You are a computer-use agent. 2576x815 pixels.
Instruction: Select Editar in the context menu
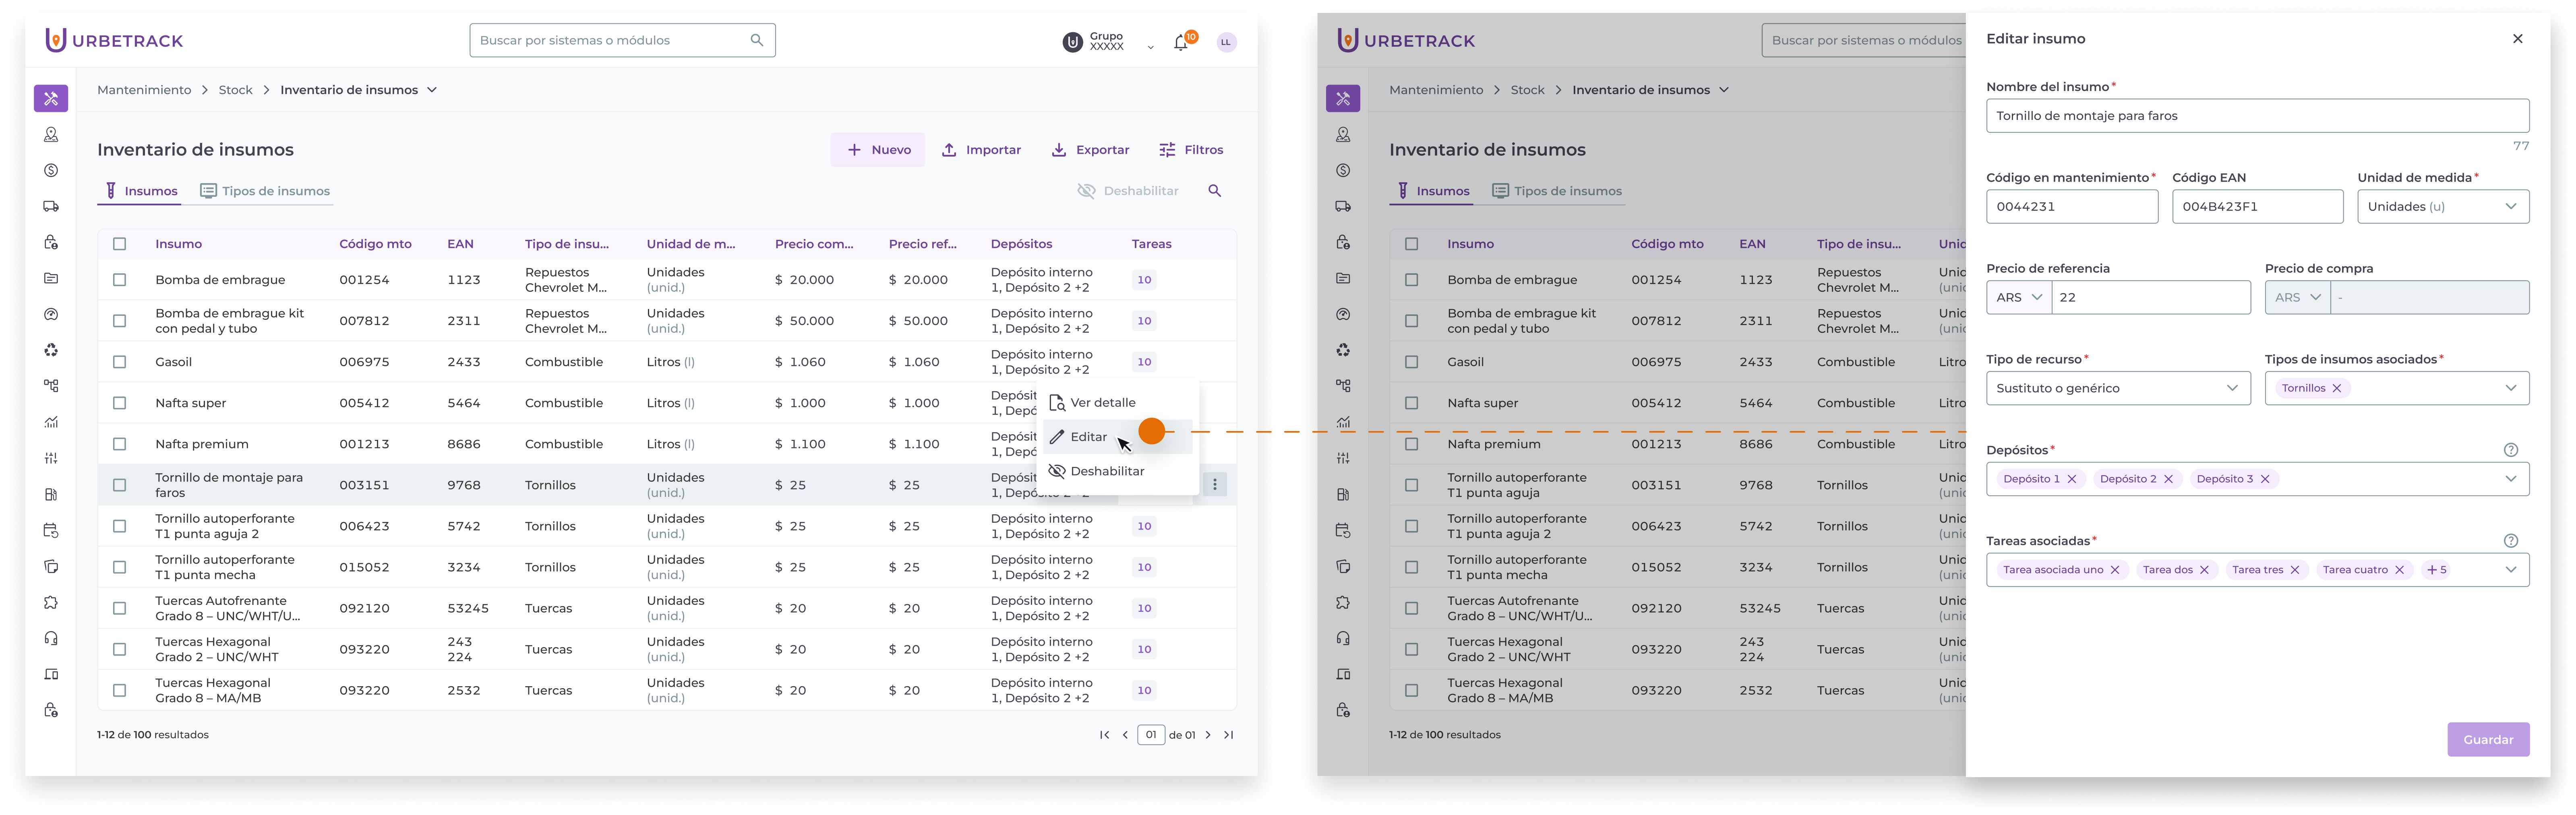point(1088,437)
